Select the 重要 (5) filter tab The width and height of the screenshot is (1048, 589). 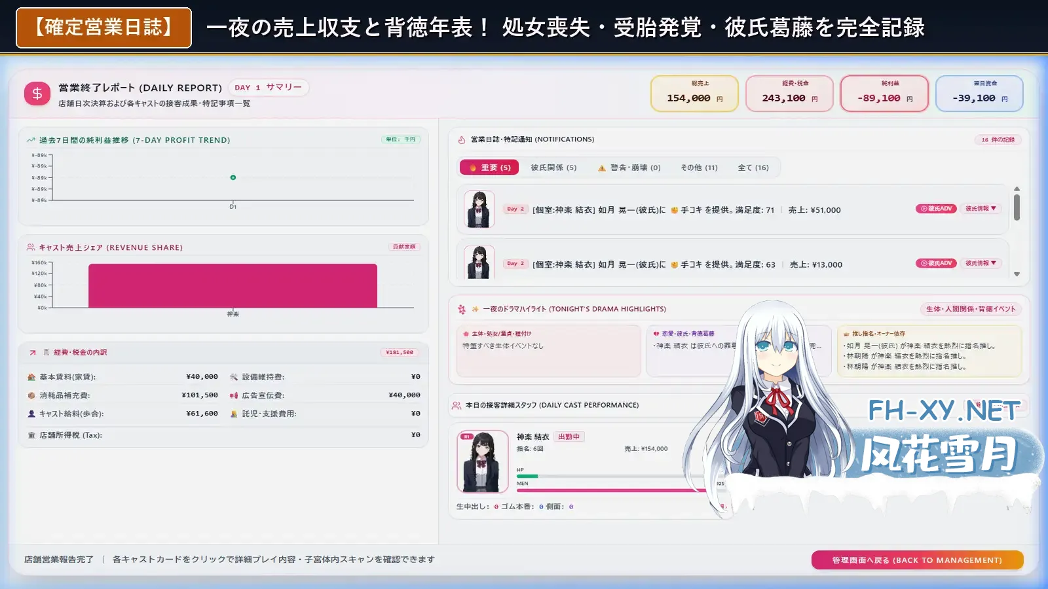coord(489,168)
